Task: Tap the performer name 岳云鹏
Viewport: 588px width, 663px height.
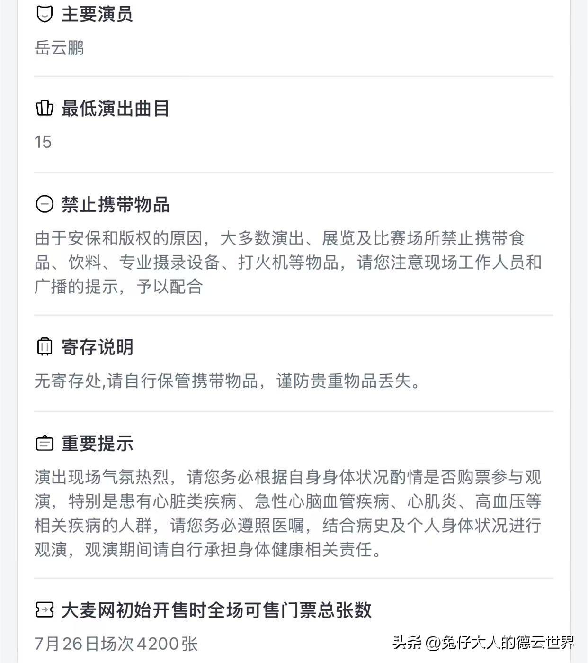Action: pyautogui.click(x=59, y=47)
